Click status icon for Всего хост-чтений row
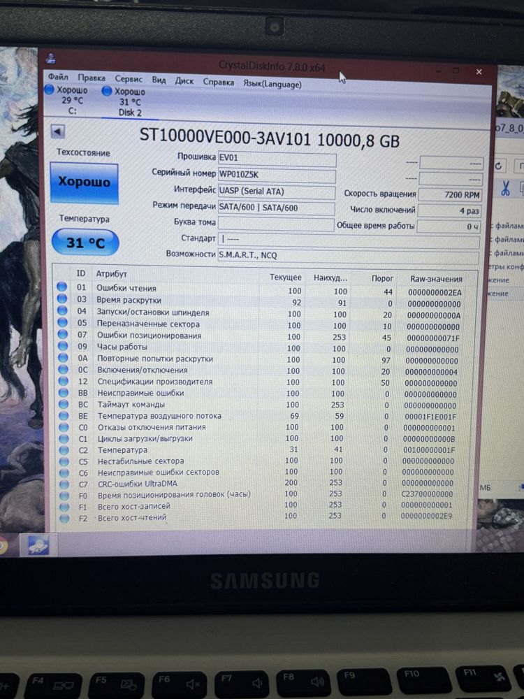The height and width of the screenshot is (699, 524). [x=65, y=518]
